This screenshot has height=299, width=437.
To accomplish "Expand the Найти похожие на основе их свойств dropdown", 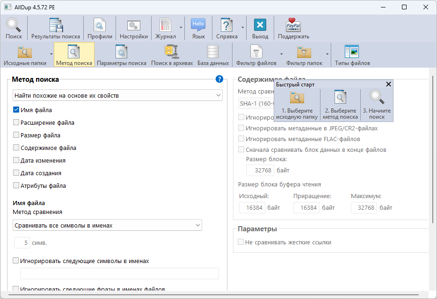I will coord(117,95).
